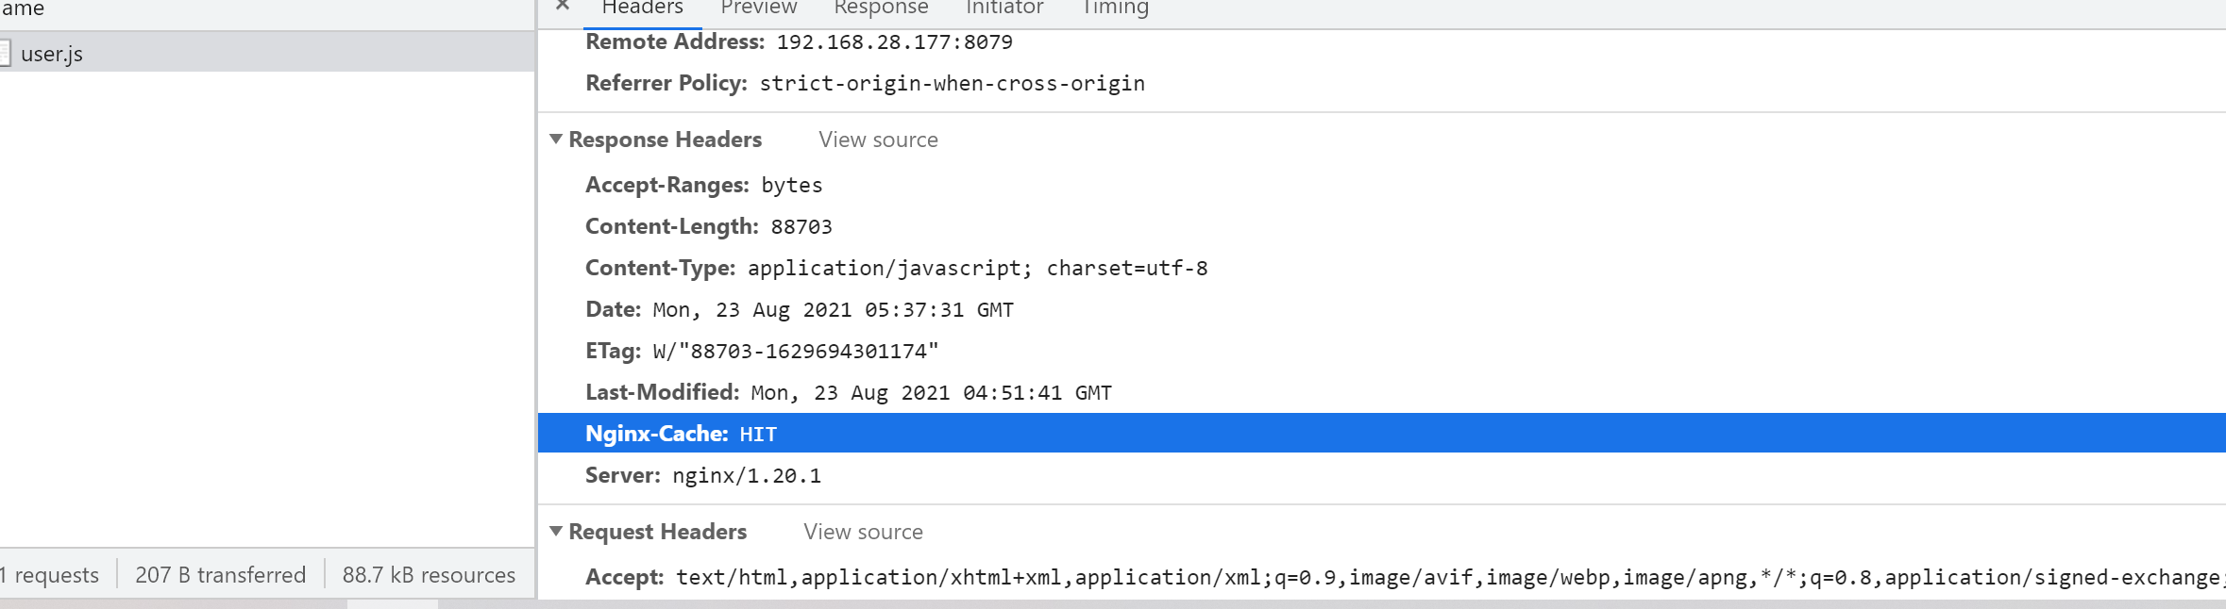Image resolution: width=2226 pixels, height=609 pixels.
Task: Click the Content-Type header value
Action: pos(977,269)
